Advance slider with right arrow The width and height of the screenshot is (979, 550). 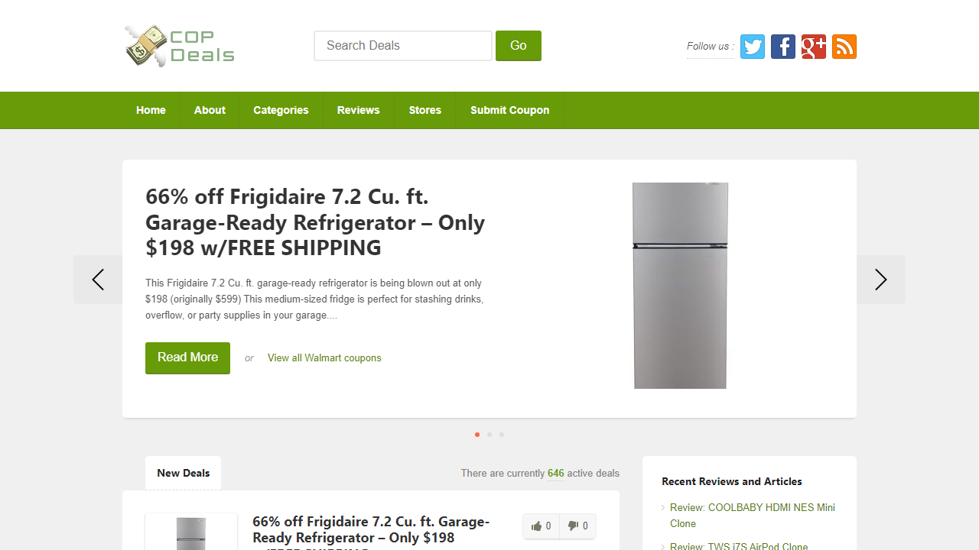[x=881, y=280]
